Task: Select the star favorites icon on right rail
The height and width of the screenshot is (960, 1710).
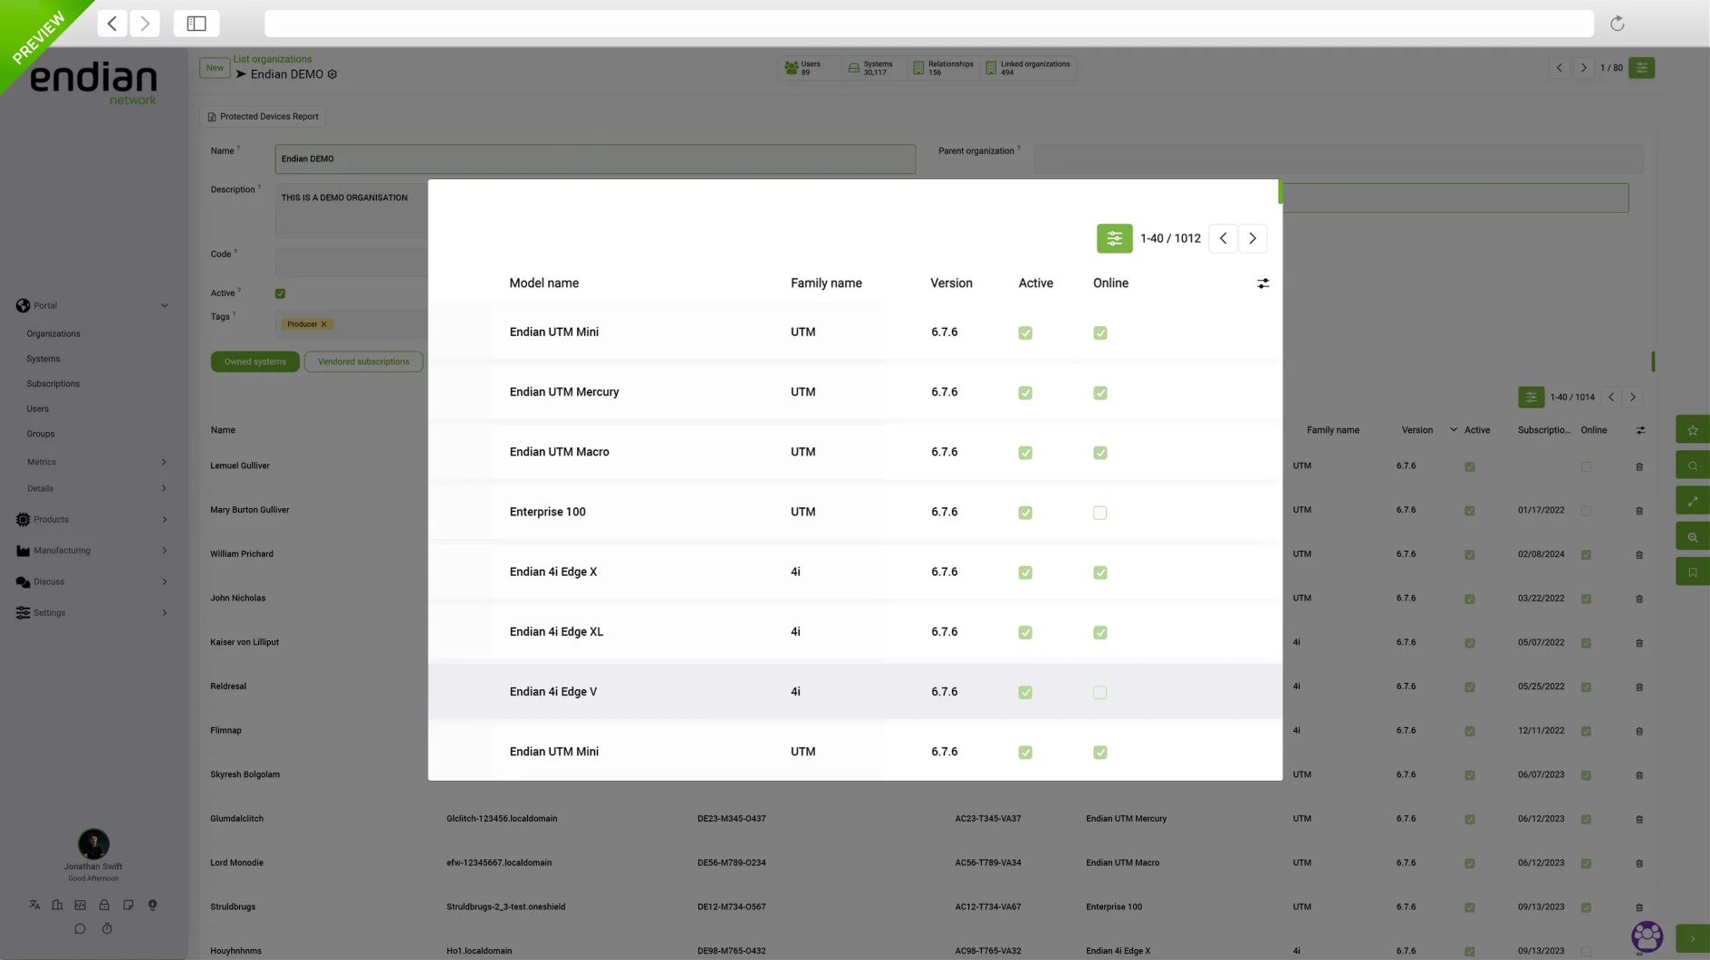Action: (x=1693, y=429)
